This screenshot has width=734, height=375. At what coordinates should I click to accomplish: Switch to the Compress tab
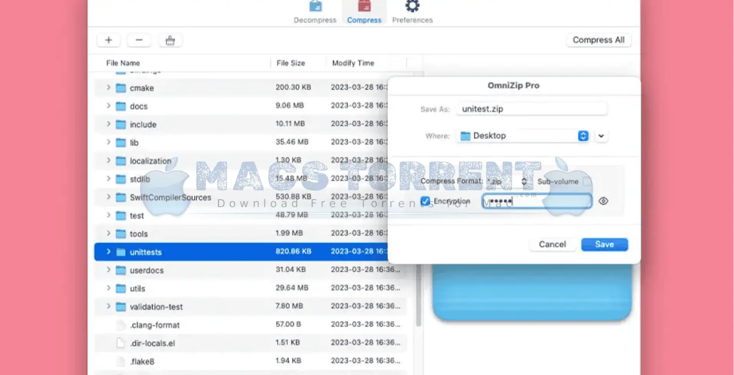click(364, 12)
